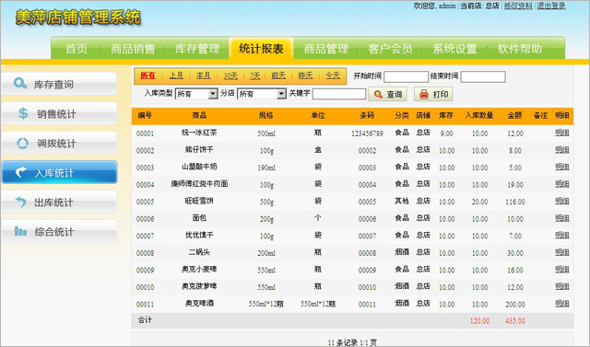Viewport: 590px width, 347px height.
Task: Filter records by 7天
Action: pyautogui.click(x=254, y=75)
